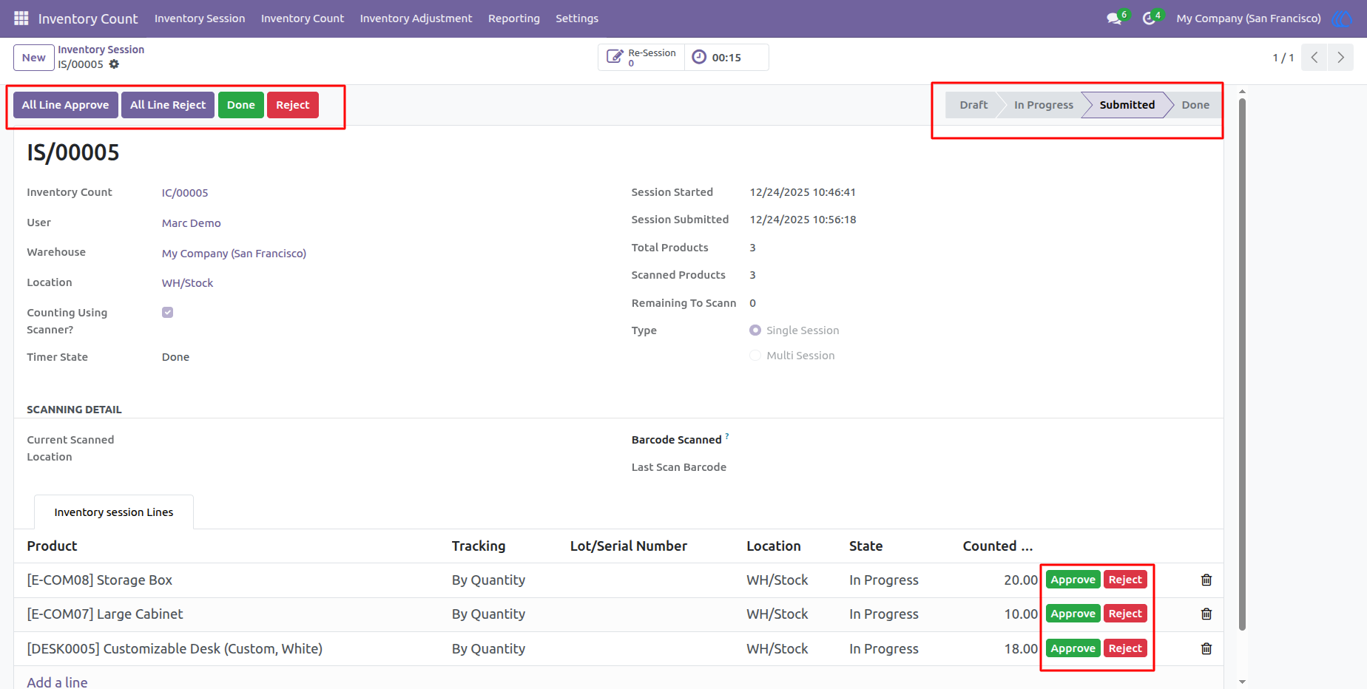Image resolution: width=1367 pixels, height=689 pixels.
Task: Select the Submitted status stage
Action: click(1127, 105)
